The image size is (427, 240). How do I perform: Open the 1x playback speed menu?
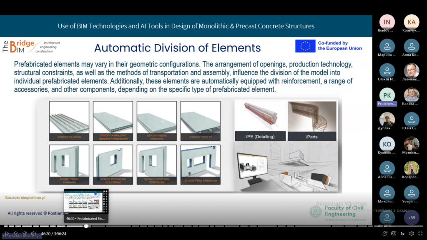pos(402,234)
